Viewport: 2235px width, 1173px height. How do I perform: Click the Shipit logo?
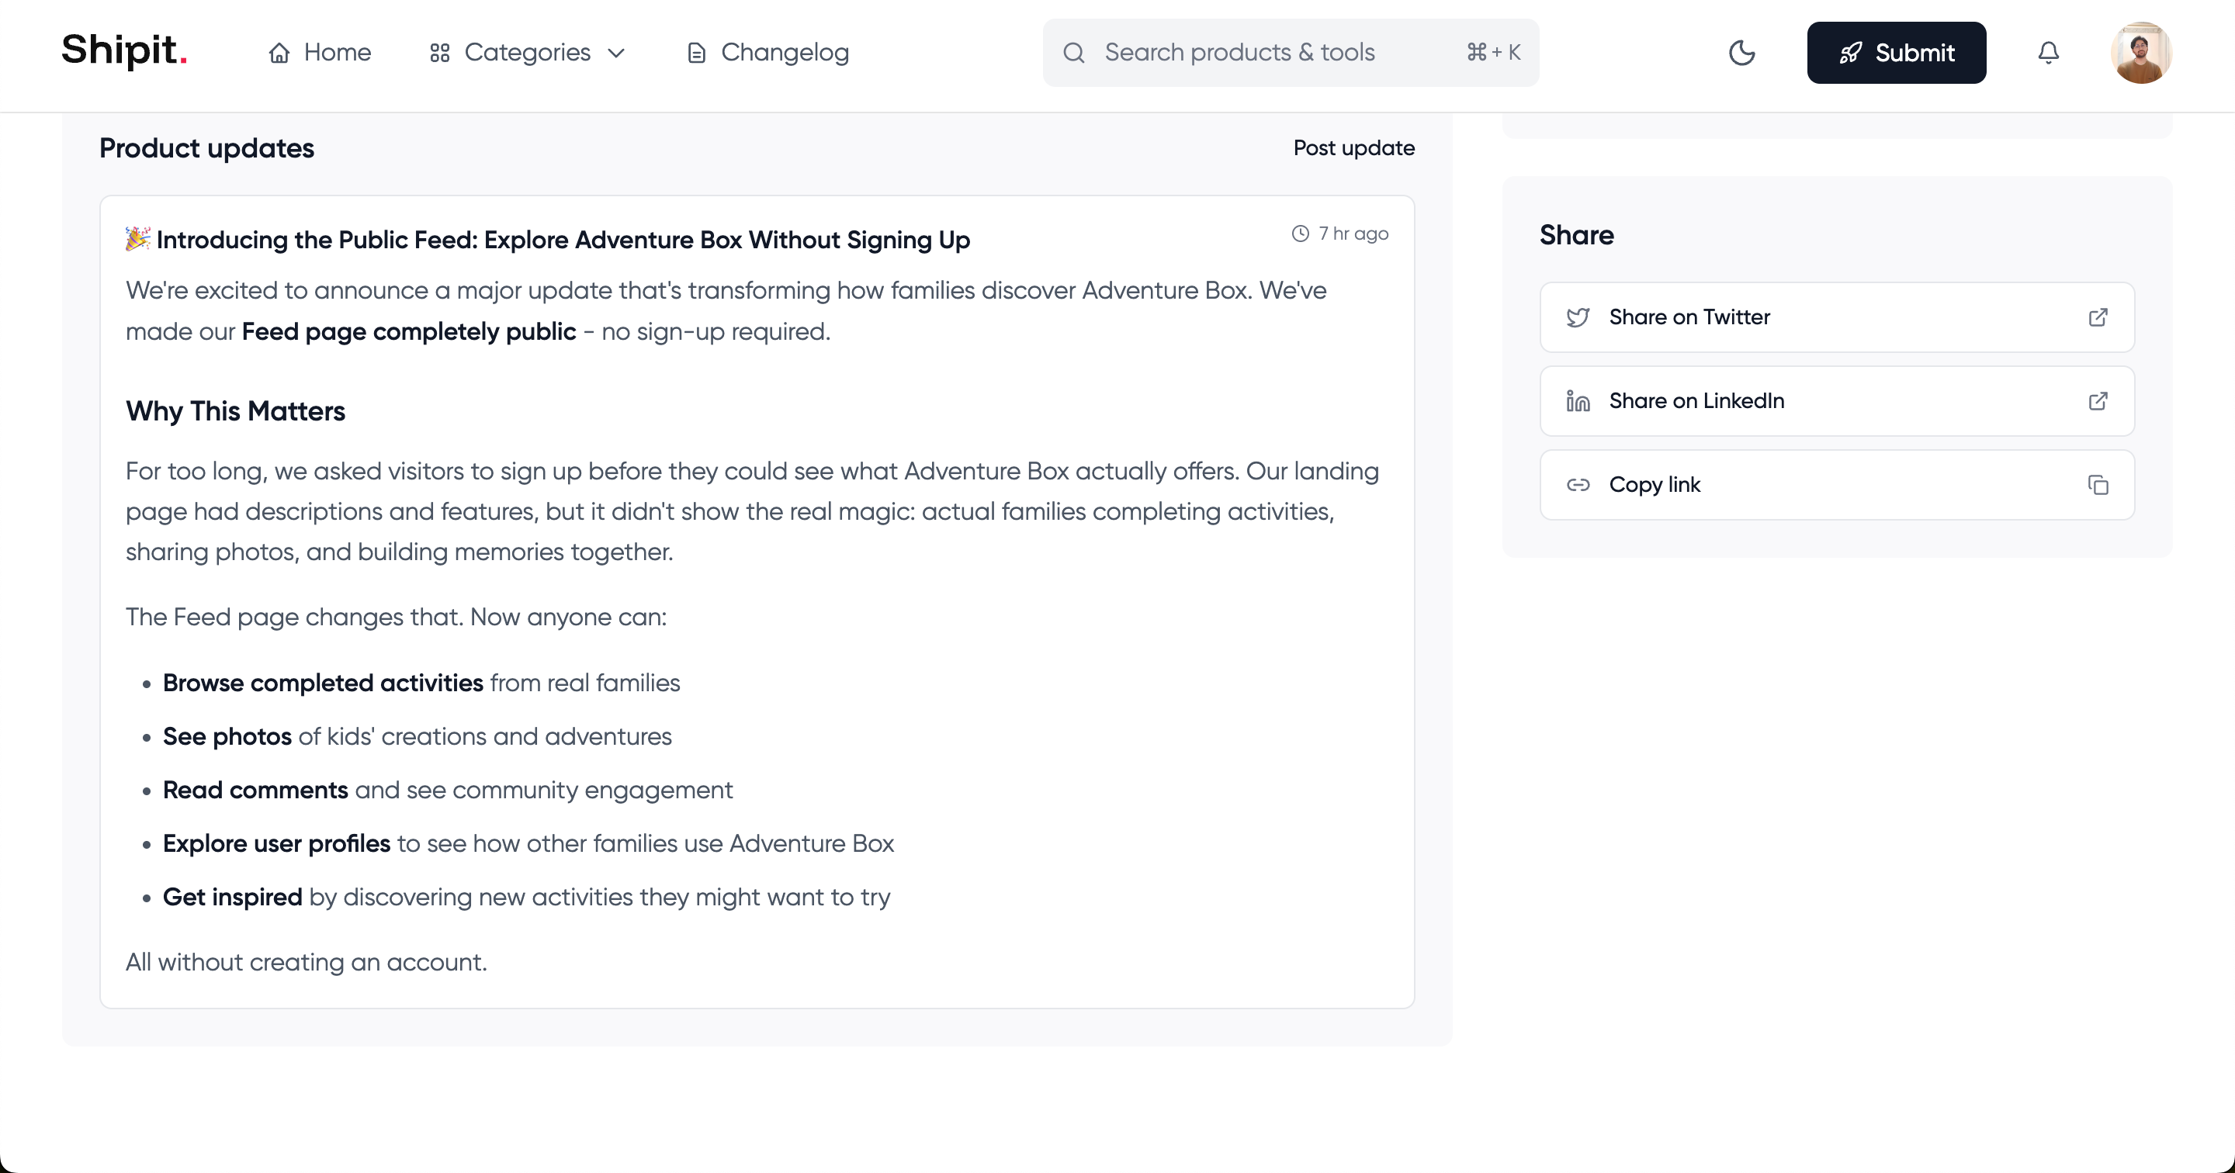tap(123, 51)
